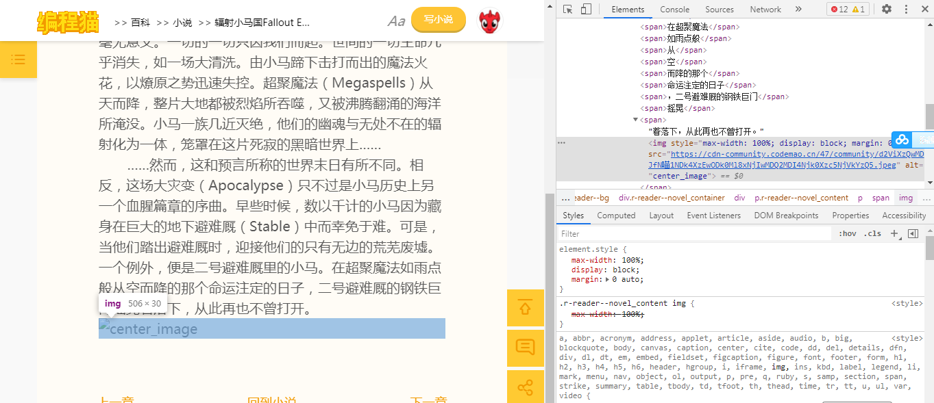Select p.r-reader--novel_content breadcrumb
Viewport: 934px width, 403px height.
801,198
